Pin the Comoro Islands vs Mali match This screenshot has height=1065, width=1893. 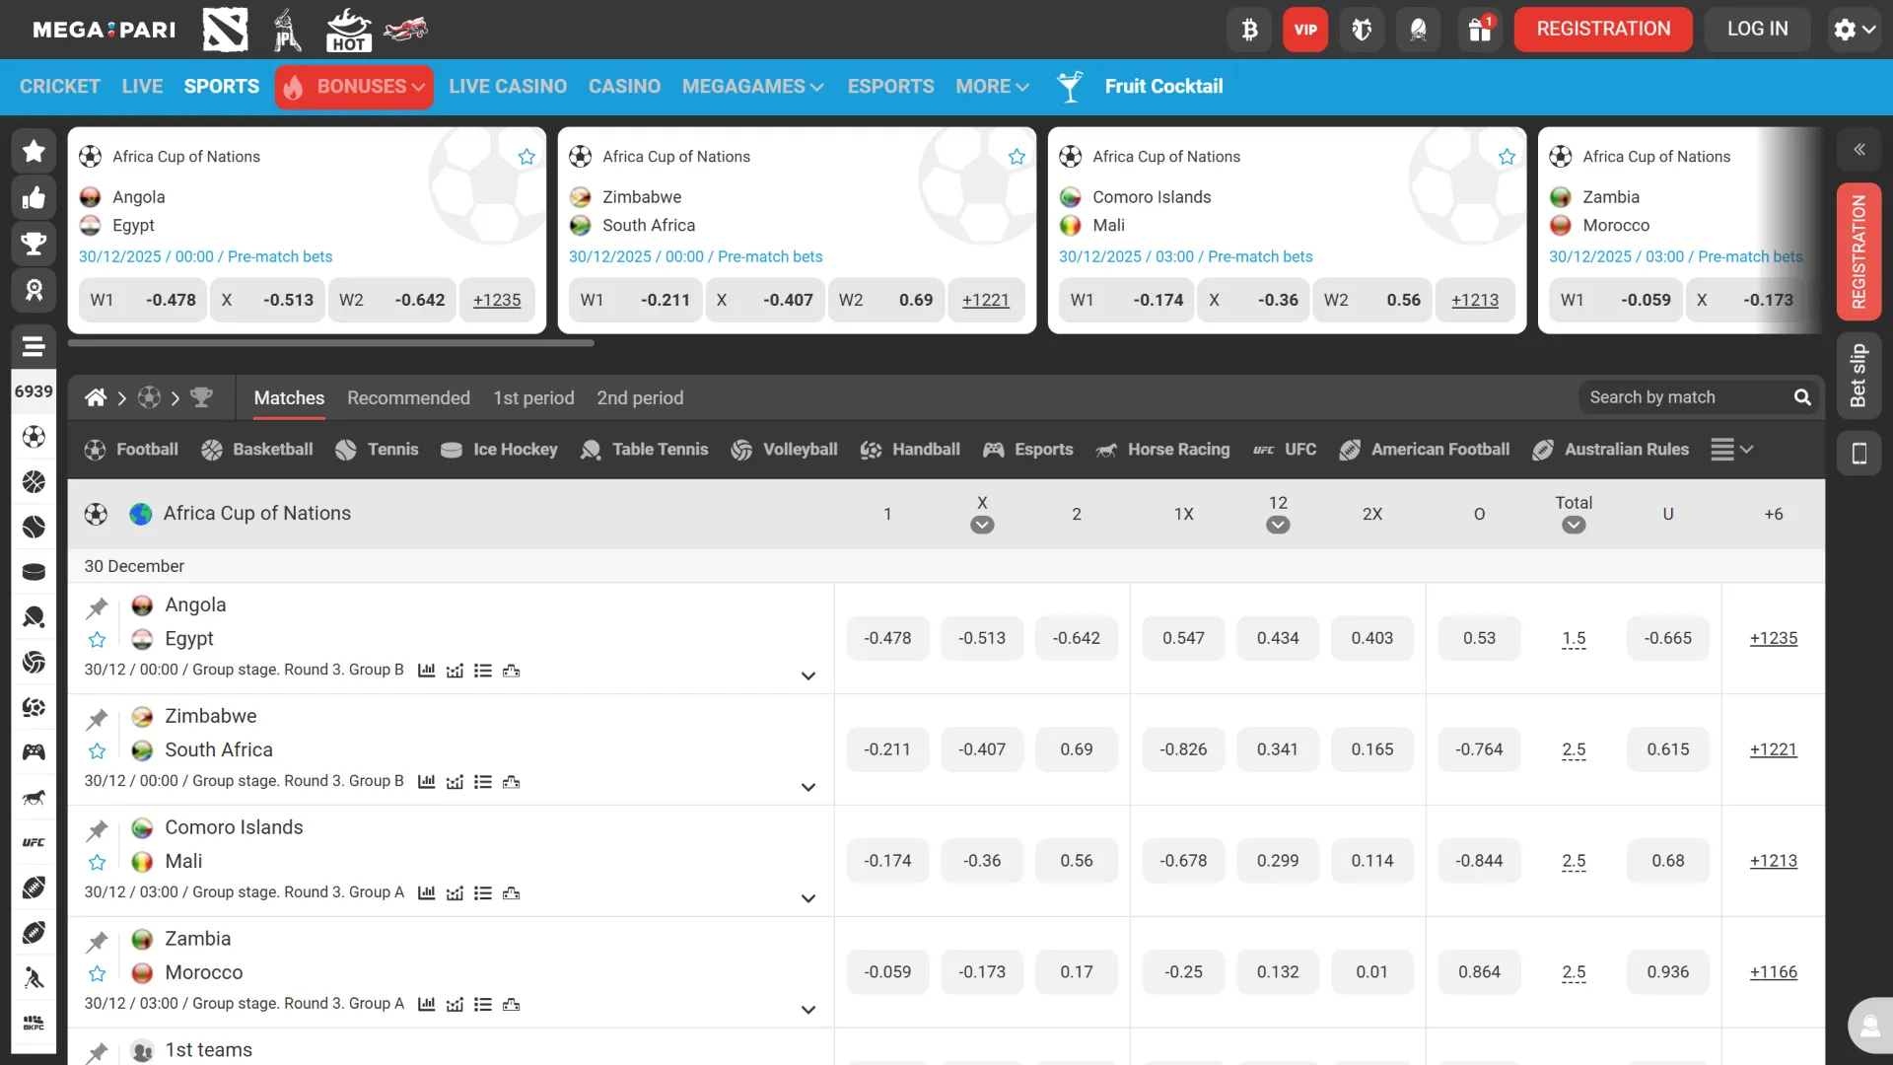coord(97,830)
